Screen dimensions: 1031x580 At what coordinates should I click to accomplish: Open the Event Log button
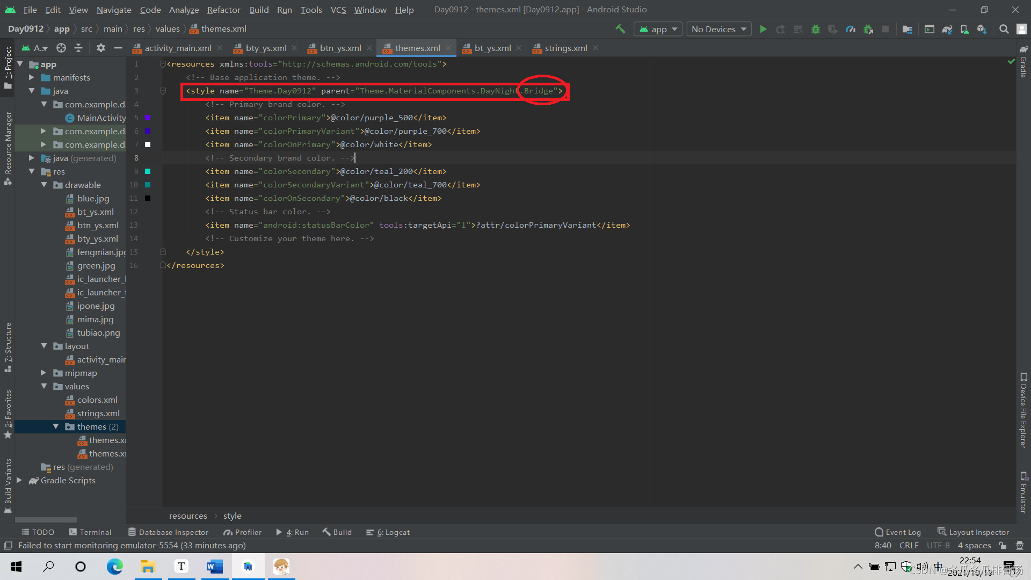pos(898,532)
